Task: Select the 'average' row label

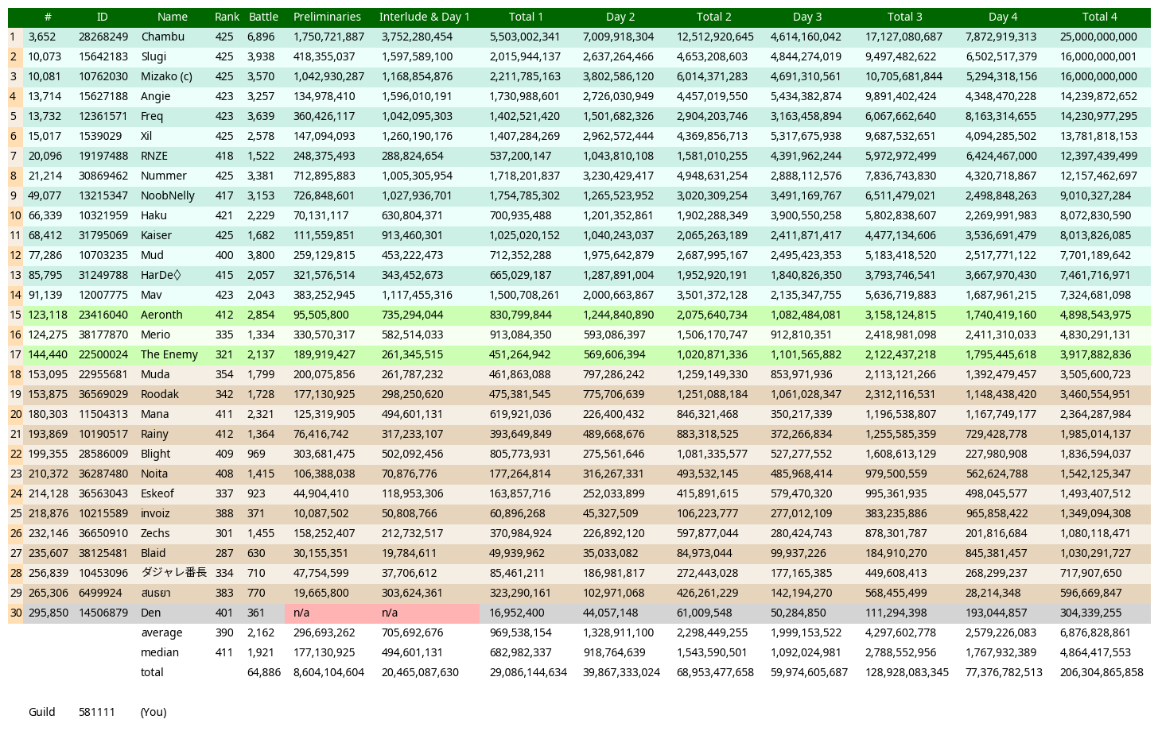Action: click(161, 632)
